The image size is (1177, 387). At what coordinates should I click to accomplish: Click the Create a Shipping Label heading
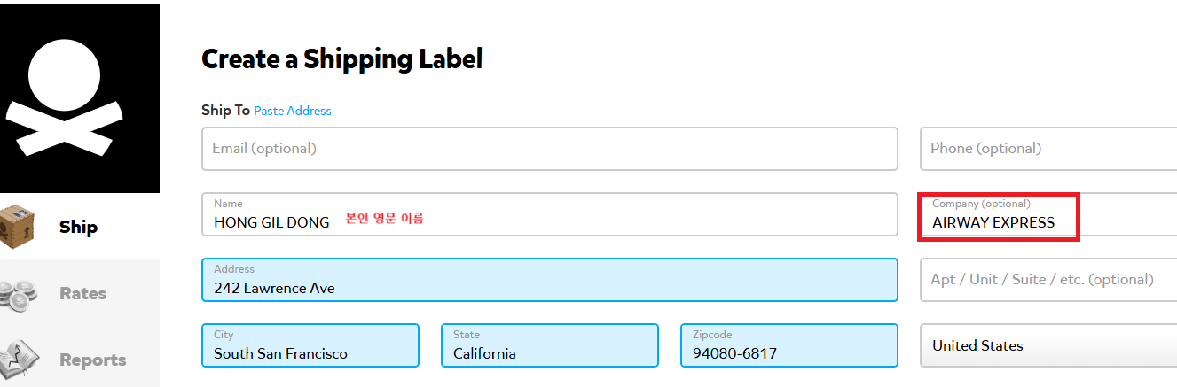pos(341,59)
